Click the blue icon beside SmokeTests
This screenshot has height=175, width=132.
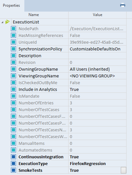click(x=13, y=170)
